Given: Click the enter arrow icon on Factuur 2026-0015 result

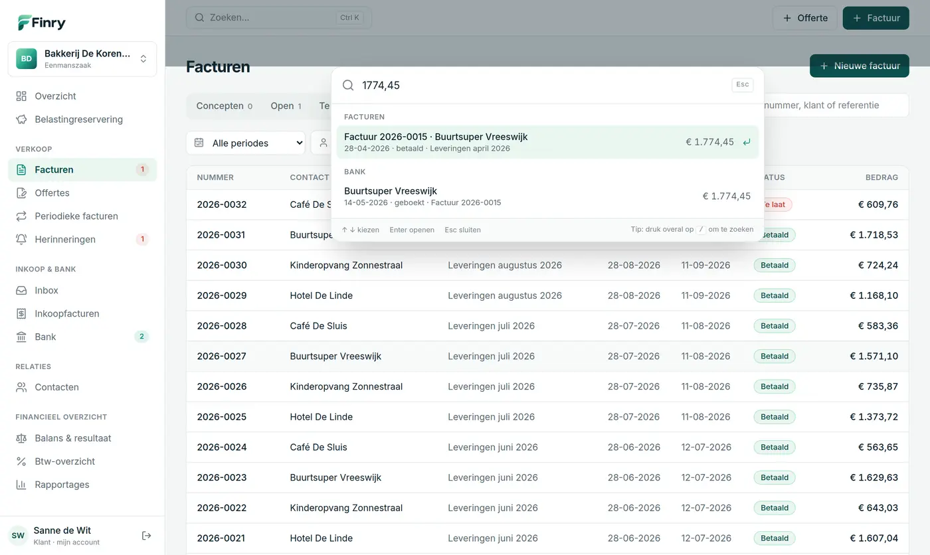Looking at the screenshot, I should (x=747, y=142).
